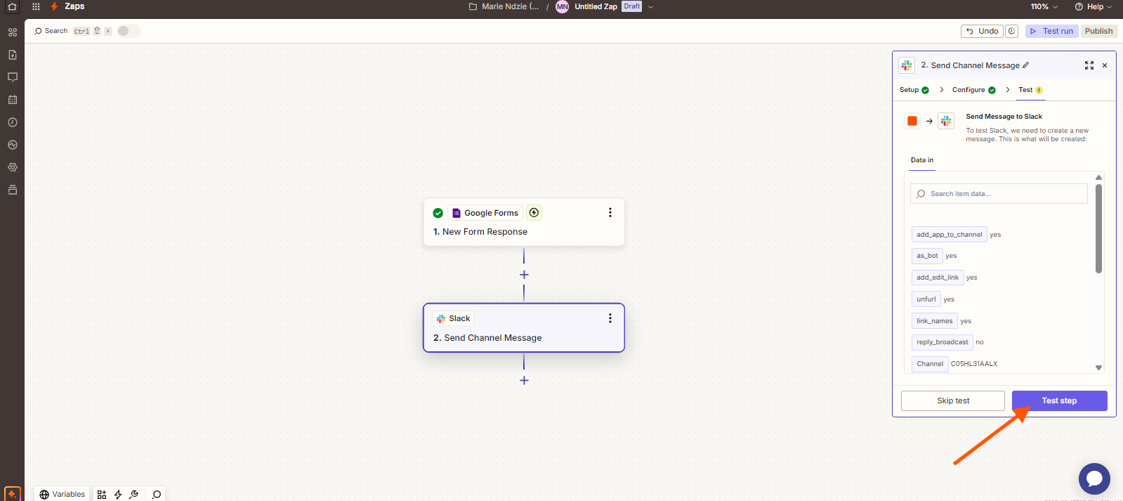Open the calendar icon in left sidebar

tap(13, 100)
